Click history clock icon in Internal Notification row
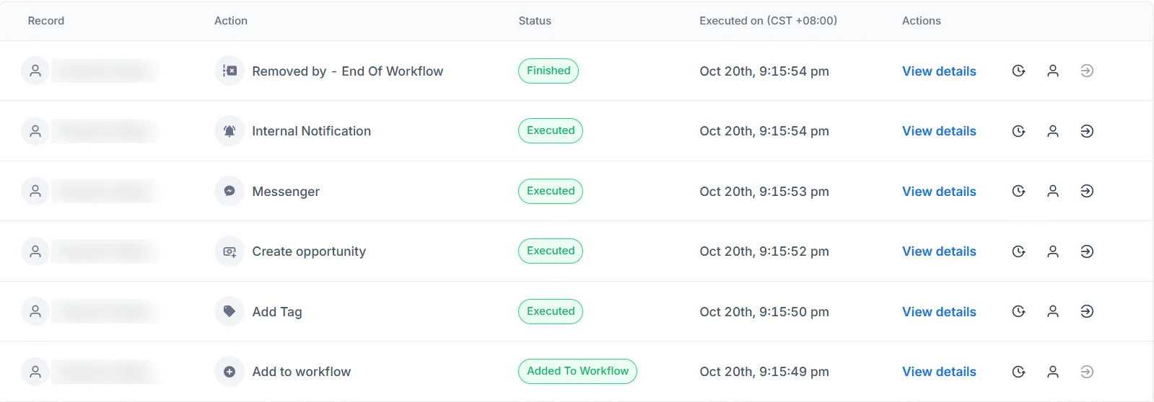The height and width of the screenshot is (402, 1154). (x=1018, y=131)
